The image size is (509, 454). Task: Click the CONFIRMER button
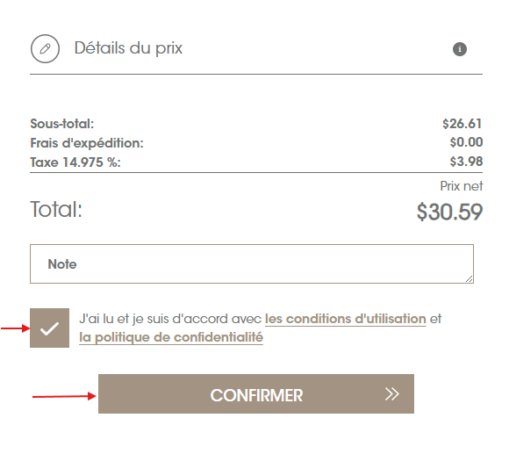256,394
